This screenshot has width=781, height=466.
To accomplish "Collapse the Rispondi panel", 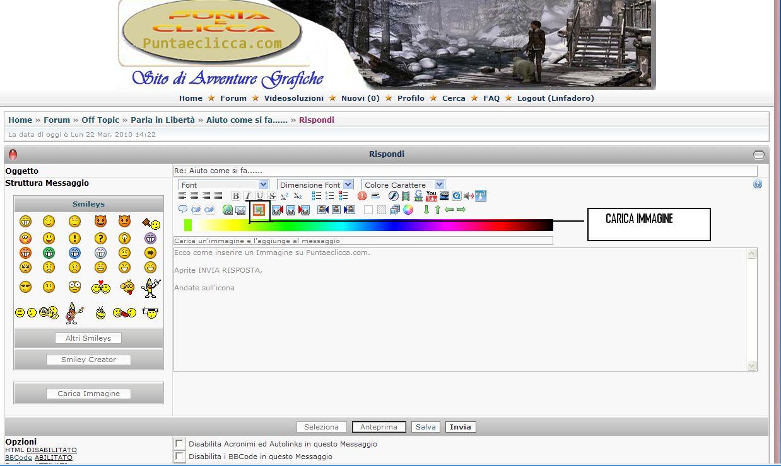I will (759, 155).
